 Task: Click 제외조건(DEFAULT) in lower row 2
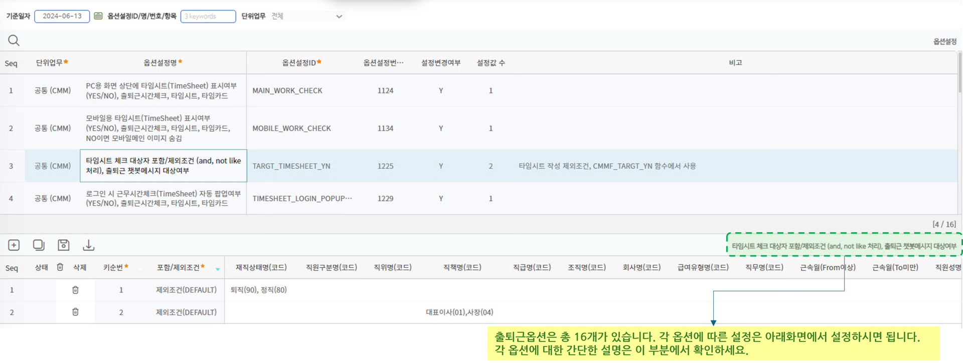pos(186,312)
